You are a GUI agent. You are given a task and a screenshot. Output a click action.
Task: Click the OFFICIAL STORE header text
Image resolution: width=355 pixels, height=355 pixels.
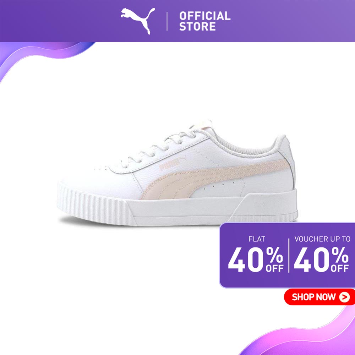[x=205, y=21]
